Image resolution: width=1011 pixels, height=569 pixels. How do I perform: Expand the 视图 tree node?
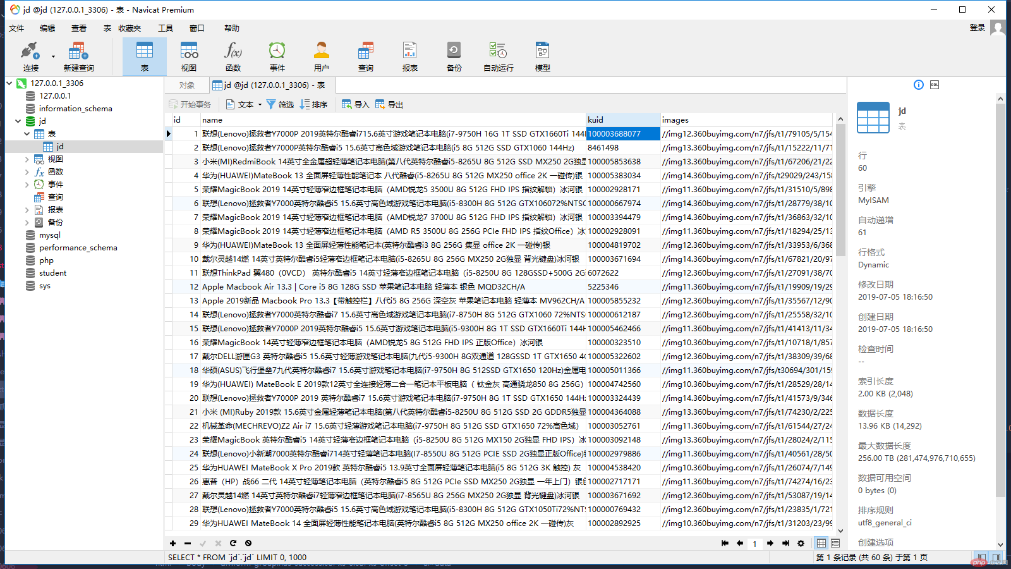point(27,159)
